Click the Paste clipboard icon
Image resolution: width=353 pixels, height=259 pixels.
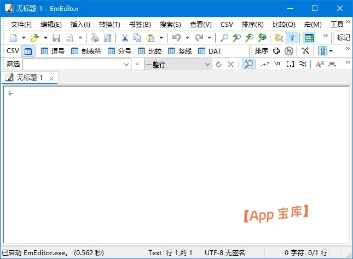(151, 38)
